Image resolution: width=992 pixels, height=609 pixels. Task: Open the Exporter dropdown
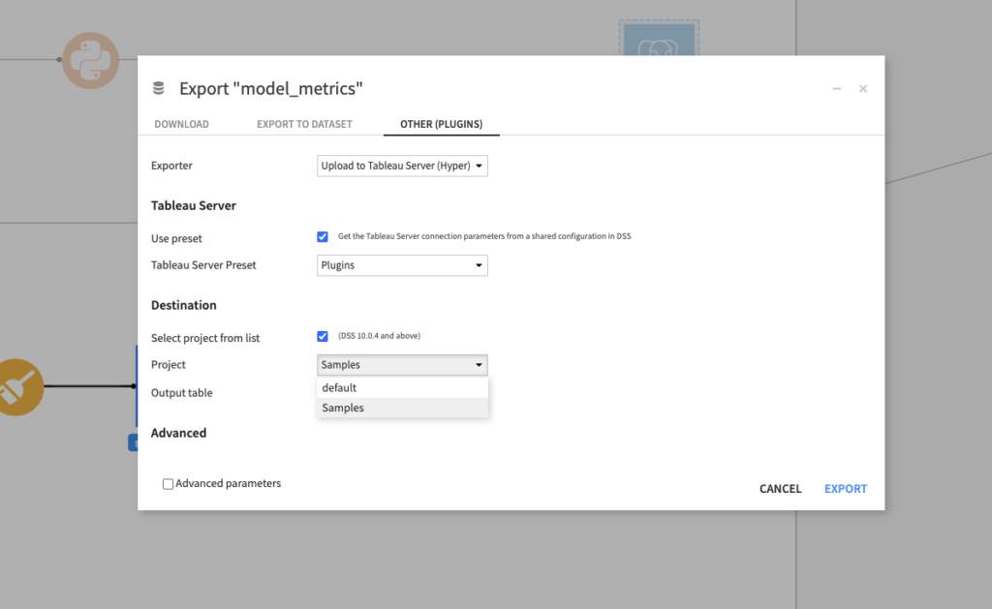(x=401, y=166)
